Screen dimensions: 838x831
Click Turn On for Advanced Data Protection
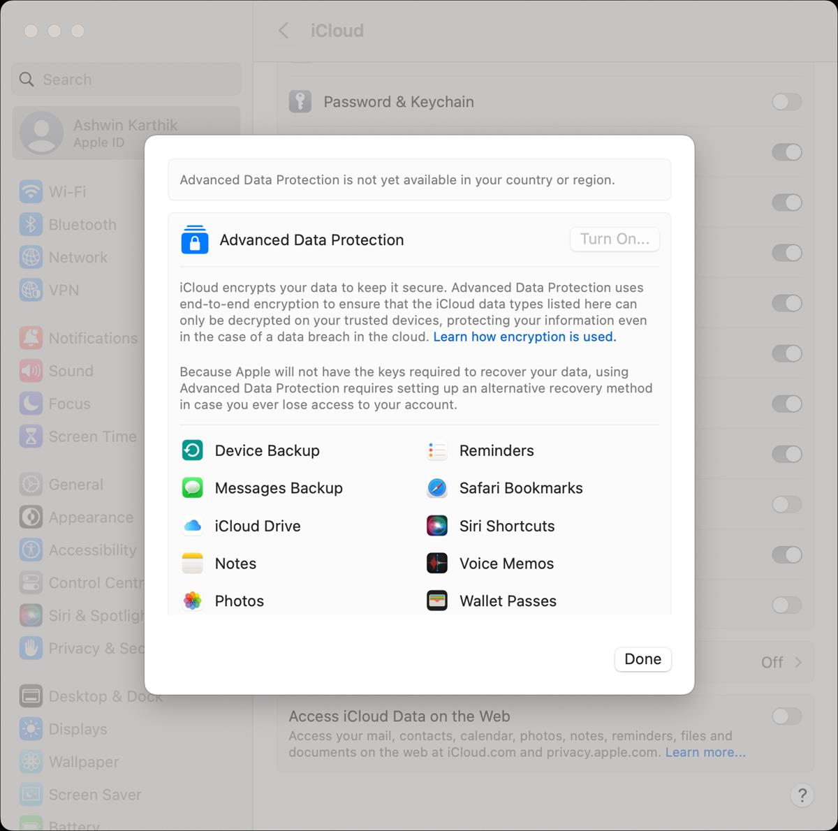tap(615, 240)
